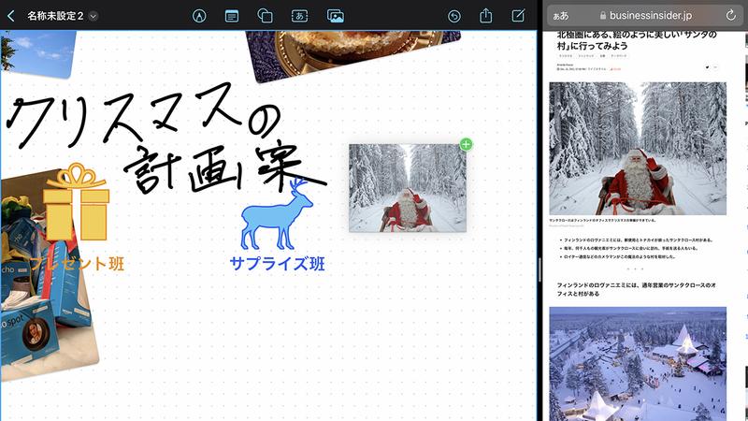Screen dimensions: 748x421
Task: Select the サプライズ班 text label
Action: click(x=277, y=264)
